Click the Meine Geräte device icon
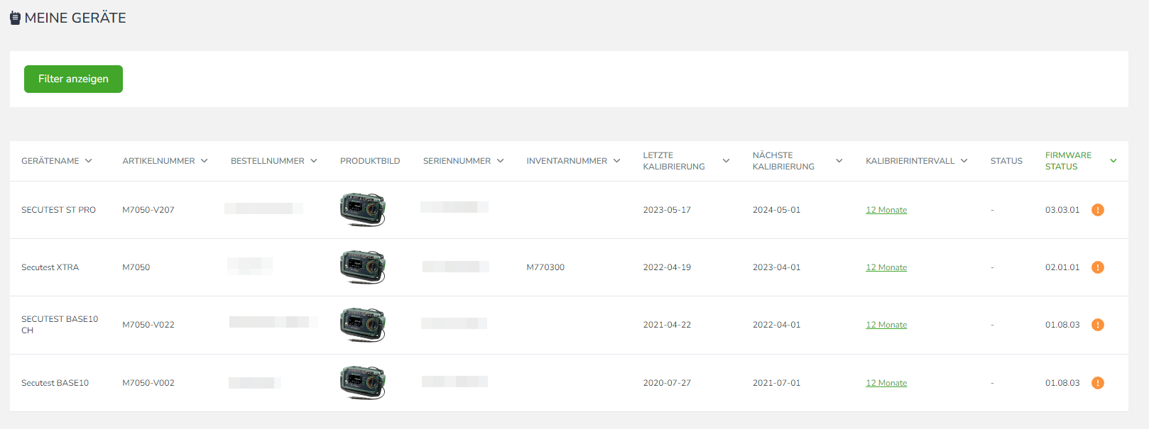Viewport: 1149px width, 429px height. 15,18
